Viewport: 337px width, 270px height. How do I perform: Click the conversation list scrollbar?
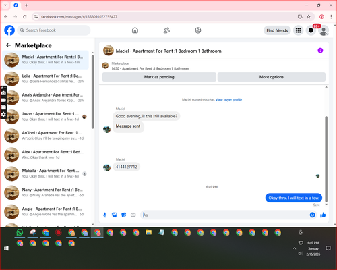pos(93,92)
